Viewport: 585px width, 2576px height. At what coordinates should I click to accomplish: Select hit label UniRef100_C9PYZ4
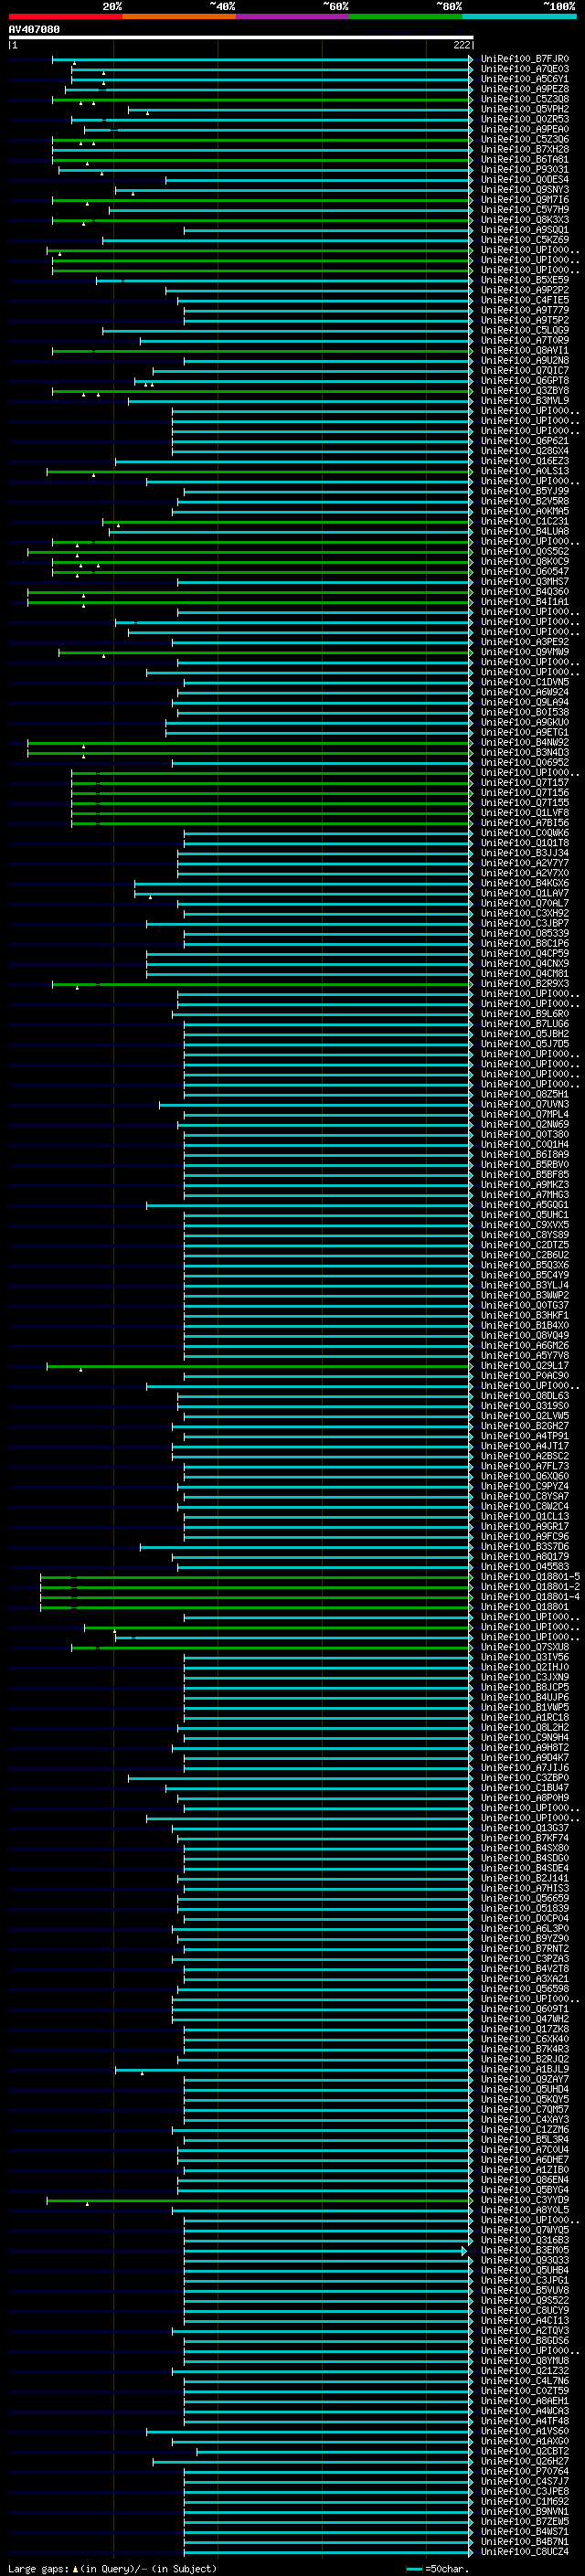pyautogui.click(x=524, y=1486)
